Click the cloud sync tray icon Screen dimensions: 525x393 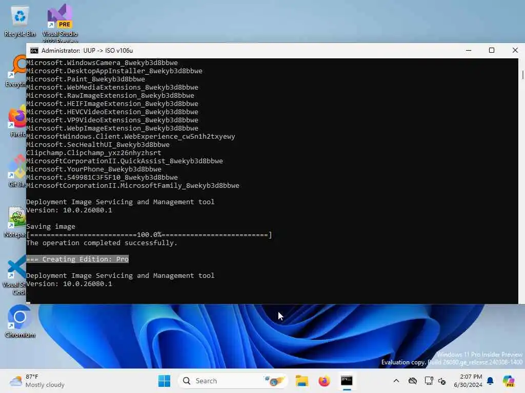pos(413,381)
